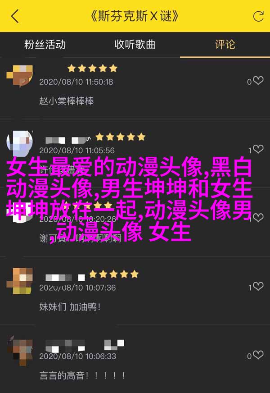Image resolution: width=270 pixels, height=393 pixels.
Task: Click star rating on the 10:07:36 comment
Action: 114,274
